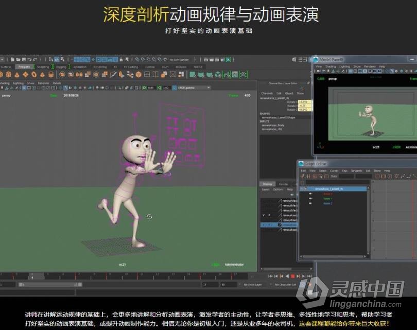Image resolution: width=417 pixels, height=330 pixels.
Task: Click the polygon plane shelf icon
Action: tap(26, 75)
